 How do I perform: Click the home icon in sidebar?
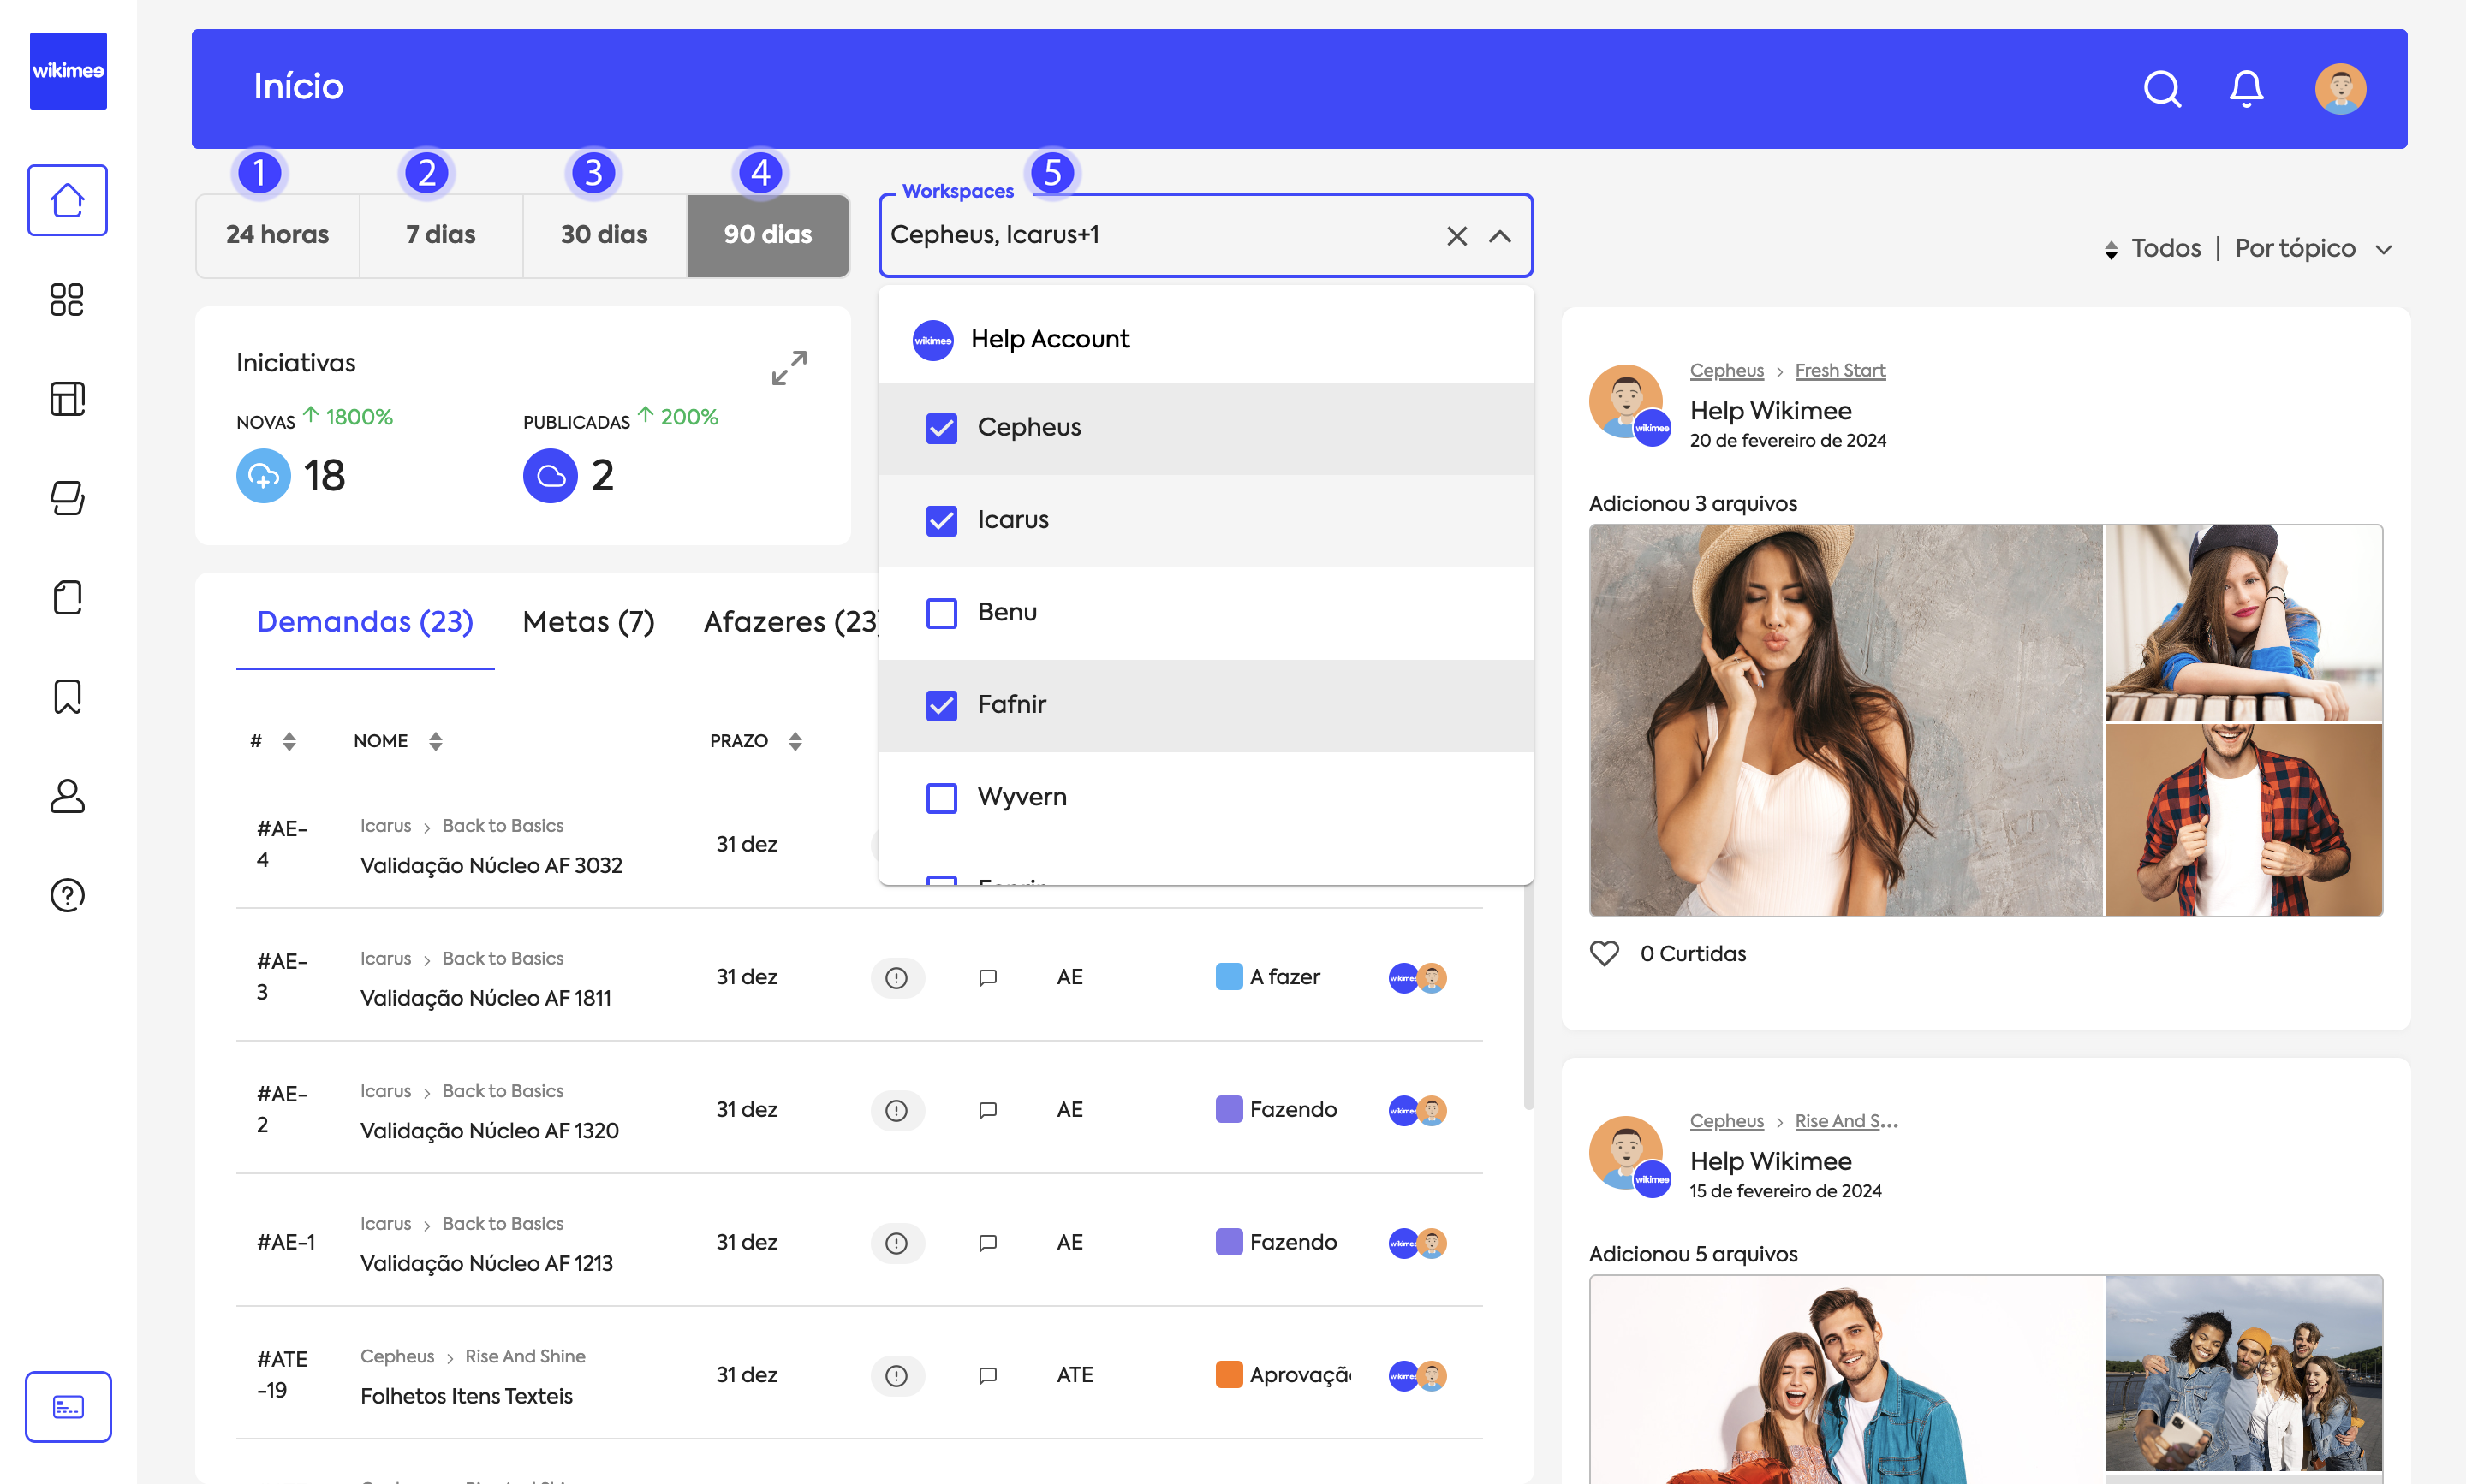tap(67, 200)
